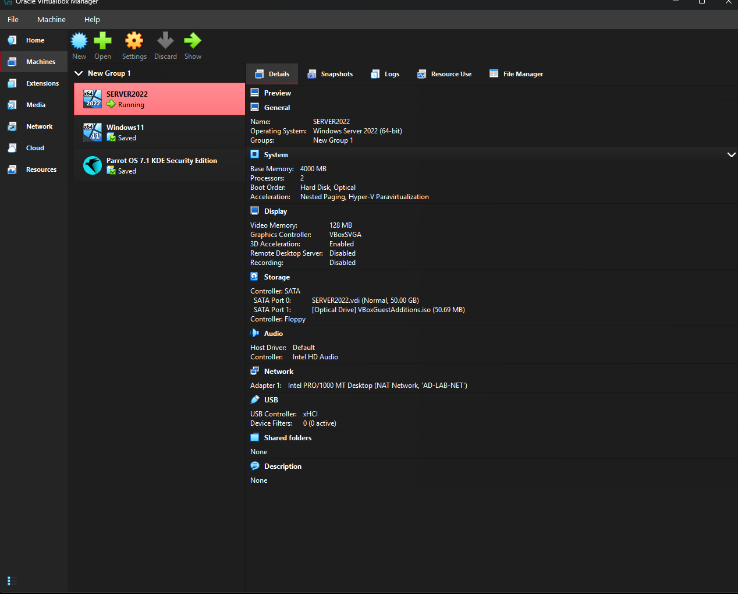Open Shared folders settings heading

[288, 438]
